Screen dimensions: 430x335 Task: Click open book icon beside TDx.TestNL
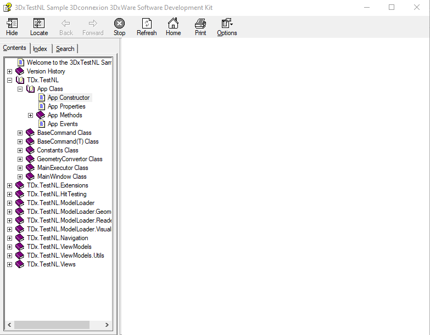pyautogui.click(x=20, y=80)
